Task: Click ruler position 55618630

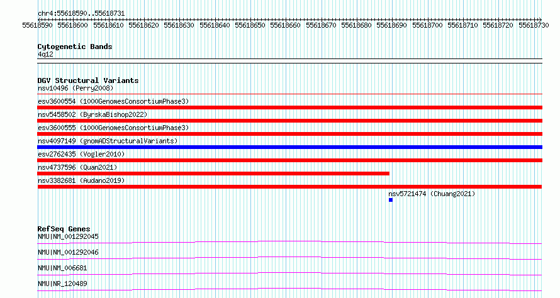Action: pos(179,25)
